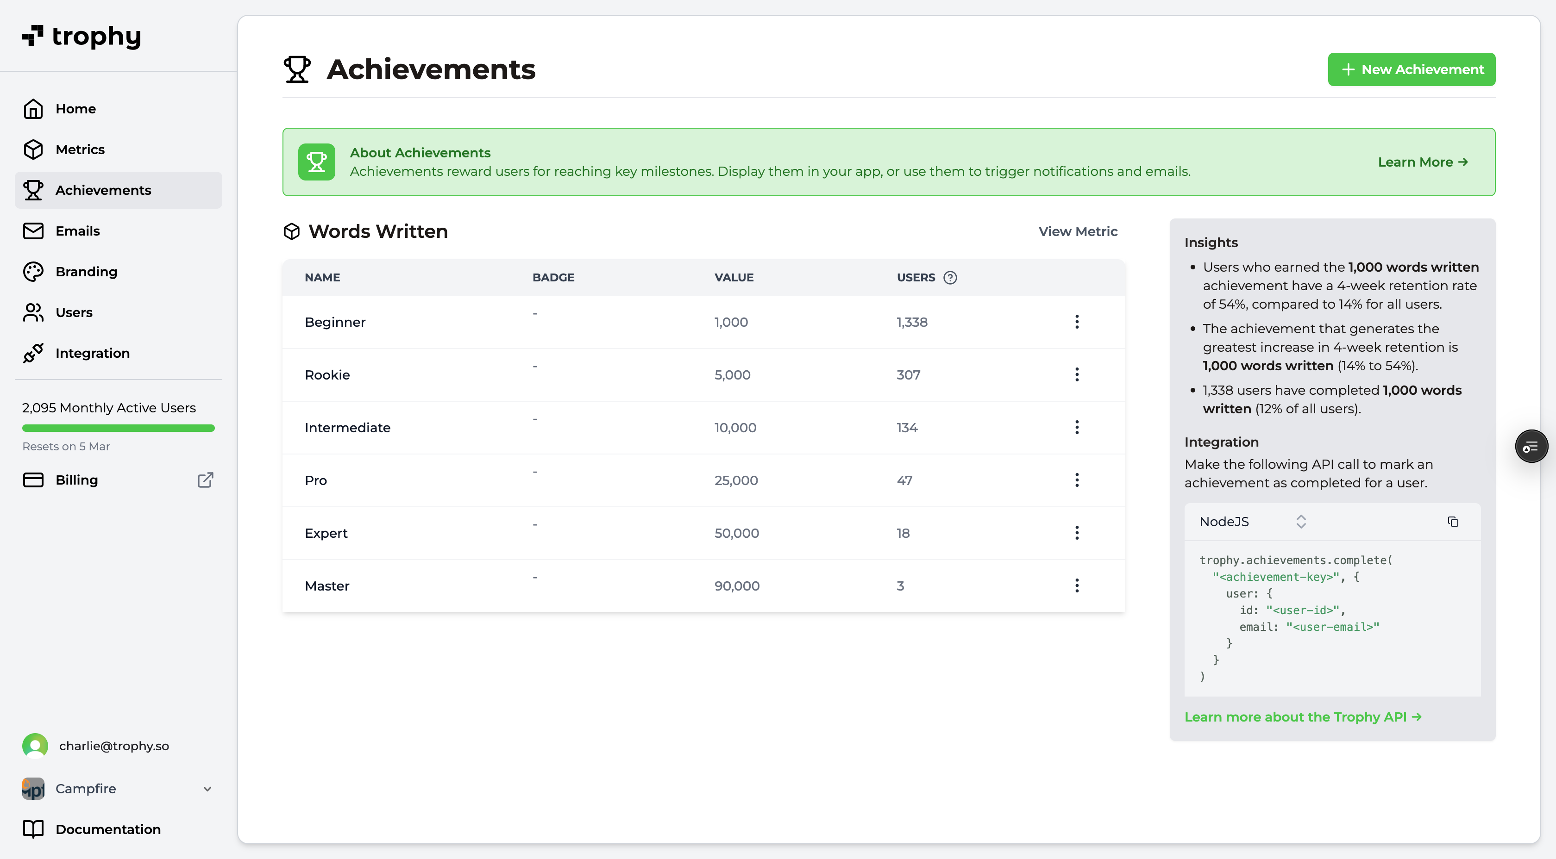1556x859 pixels.
Task: Click the trophy logo in sidebar header
Action: [x=82, y=36]
